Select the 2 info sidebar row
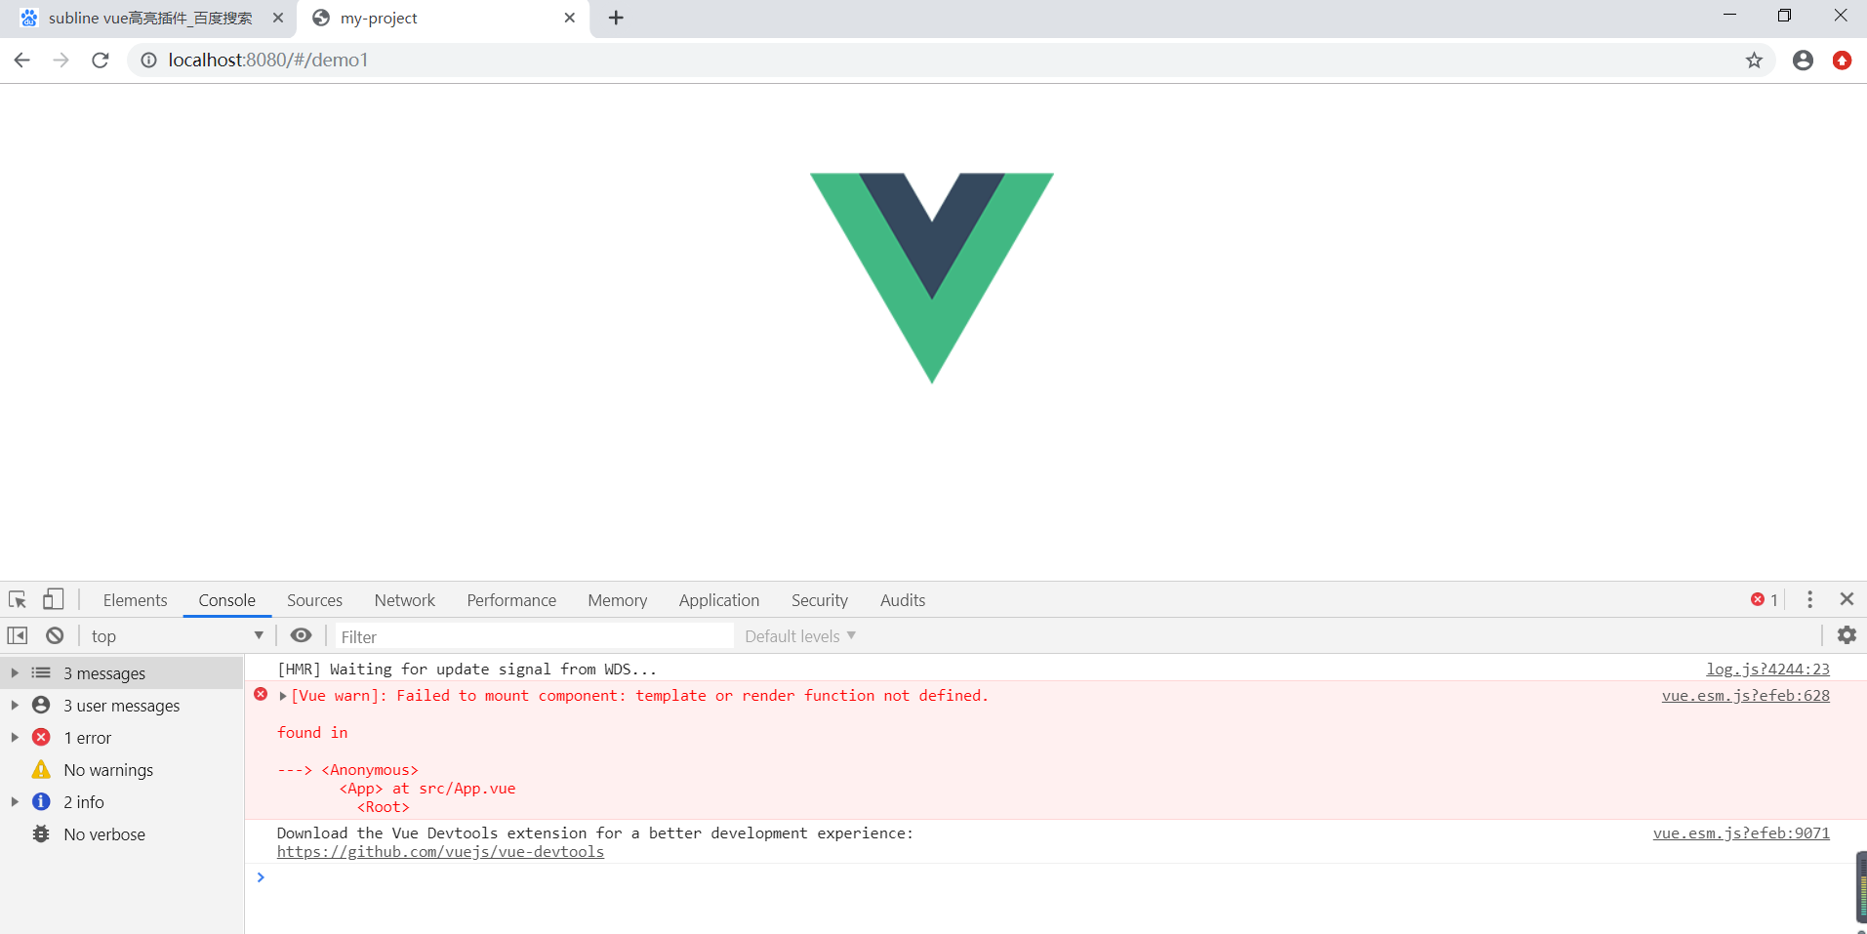 click(x=122, y=802)
